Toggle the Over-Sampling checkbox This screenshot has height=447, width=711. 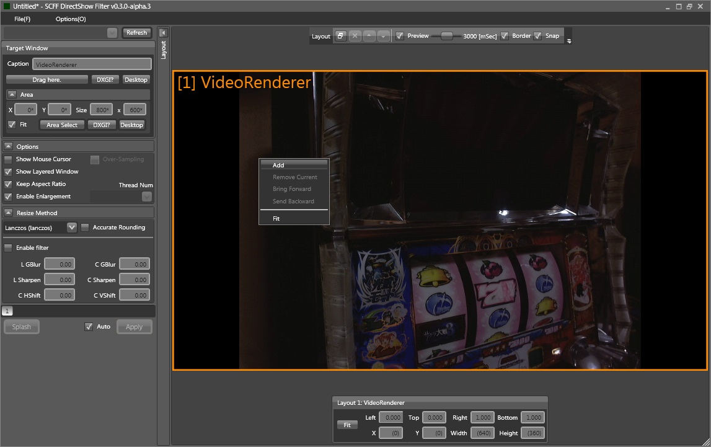(x=95, y=159)
